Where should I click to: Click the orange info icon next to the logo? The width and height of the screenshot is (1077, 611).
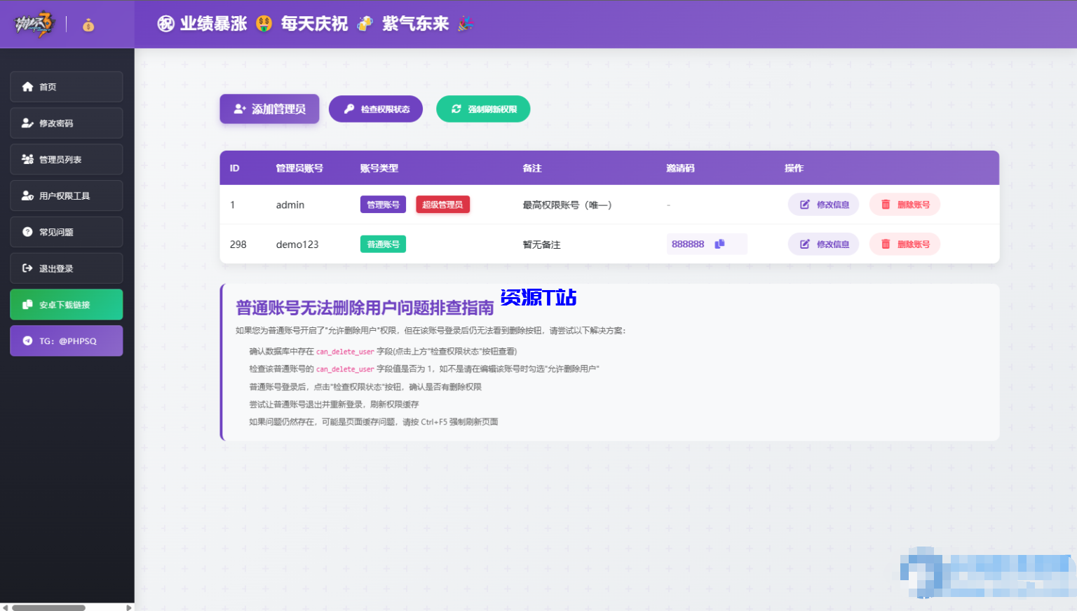point(88,26)
